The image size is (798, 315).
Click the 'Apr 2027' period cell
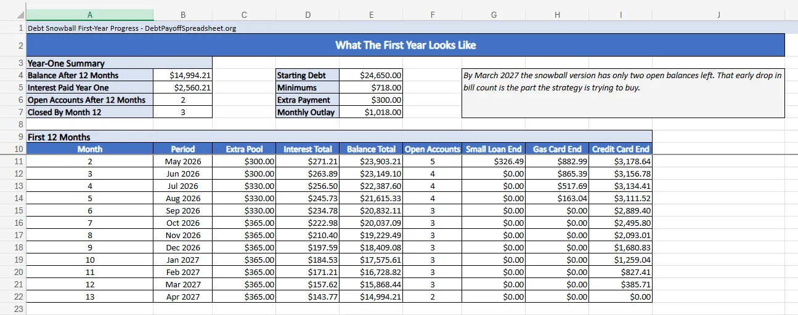[x=182, y=297]
